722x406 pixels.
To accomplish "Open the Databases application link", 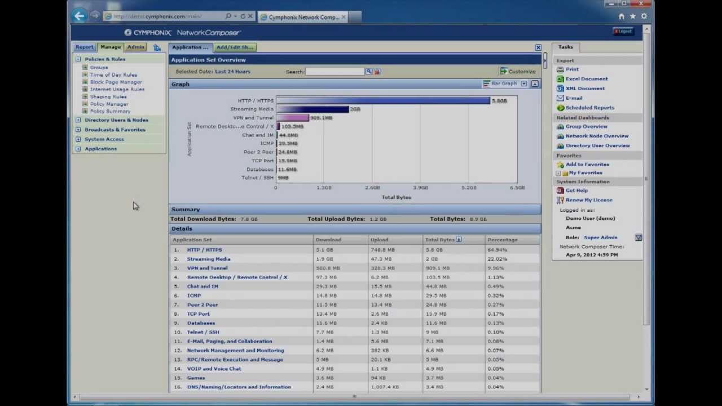I will coord(201,323).
